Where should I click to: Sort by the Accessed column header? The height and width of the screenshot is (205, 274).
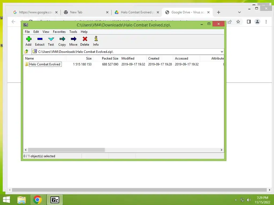pyautogui.click(x=187, y=58)
